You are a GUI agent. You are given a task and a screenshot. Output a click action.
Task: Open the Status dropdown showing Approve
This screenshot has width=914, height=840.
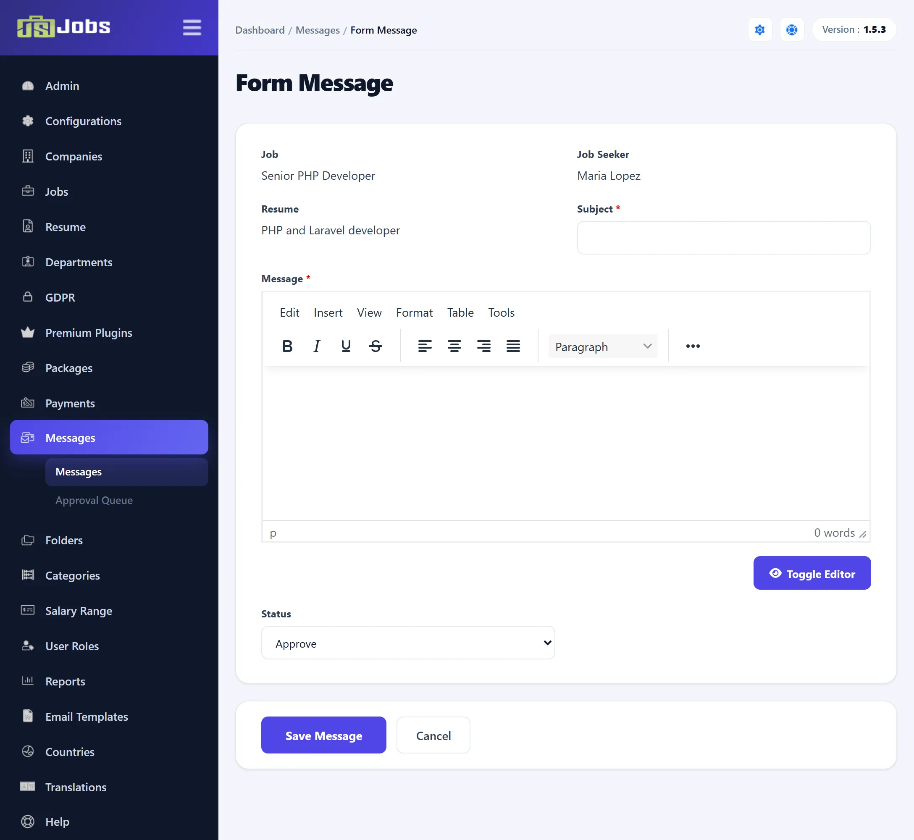pyautogui.click(x=408, y=643)
